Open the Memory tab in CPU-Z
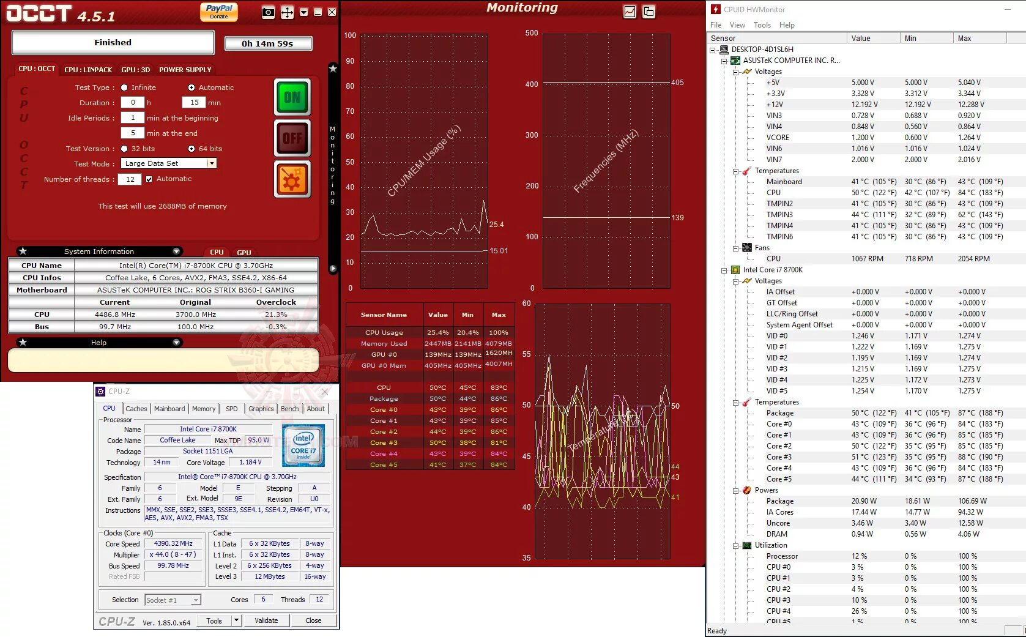1026x637 pixels. click(204, 409)
